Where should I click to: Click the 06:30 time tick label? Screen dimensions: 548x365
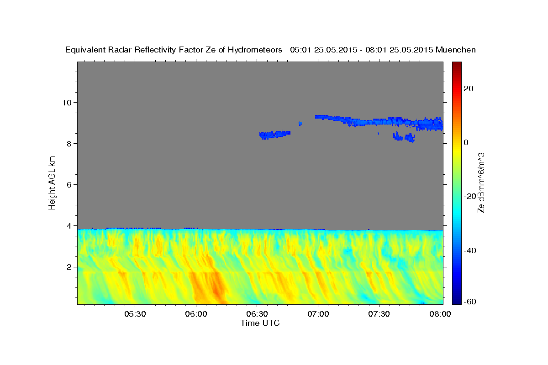tap(257, 314)
